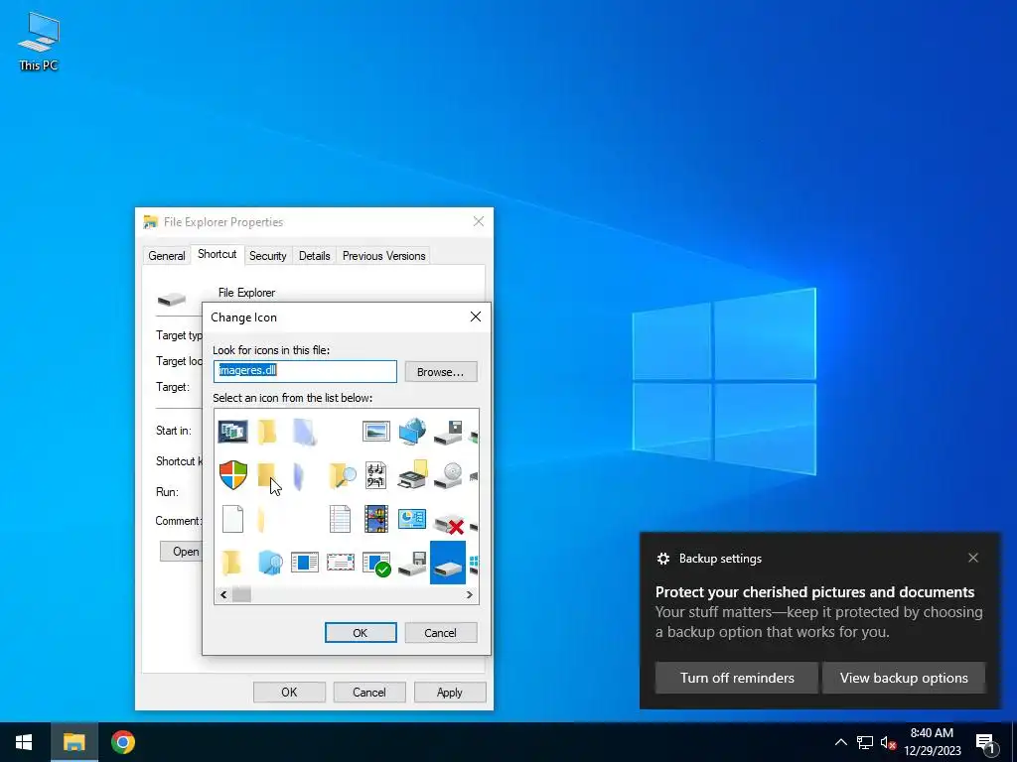The image size is (1017, 762).
Task: Choose the printer with yellow paper icon
Action: pyautogui.click(x=412, y=475)
